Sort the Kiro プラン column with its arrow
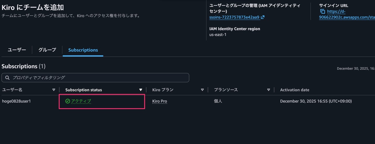This screenshot has width=375, height=144. point(202,90)
